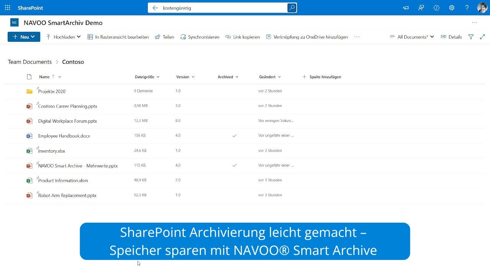
Task: Click In Rasteransicht bearbeiten
Action: (118, 37)
